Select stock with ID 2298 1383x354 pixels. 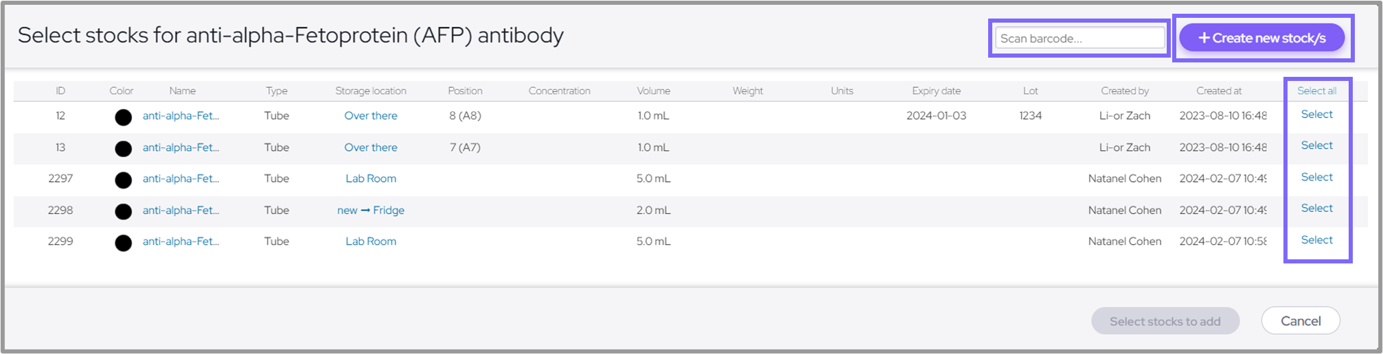[x=1316, y=208]
